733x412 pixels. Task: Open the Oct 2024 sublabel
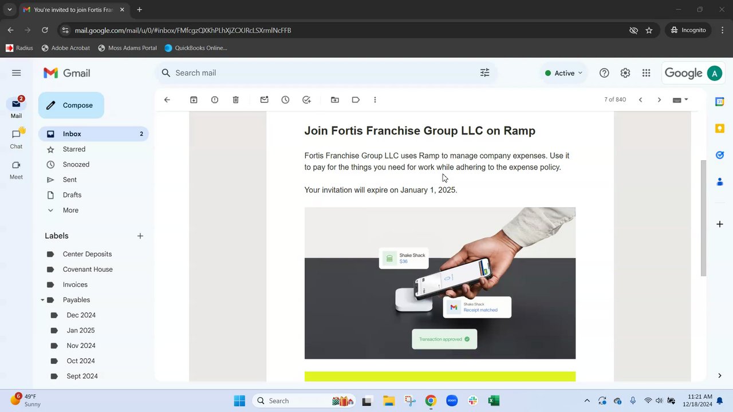pyautogui.click(x=80, y=361)
